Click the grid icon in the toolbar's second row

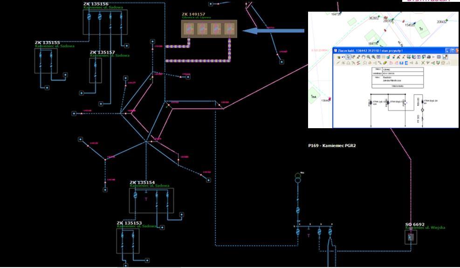click(443, 63)
